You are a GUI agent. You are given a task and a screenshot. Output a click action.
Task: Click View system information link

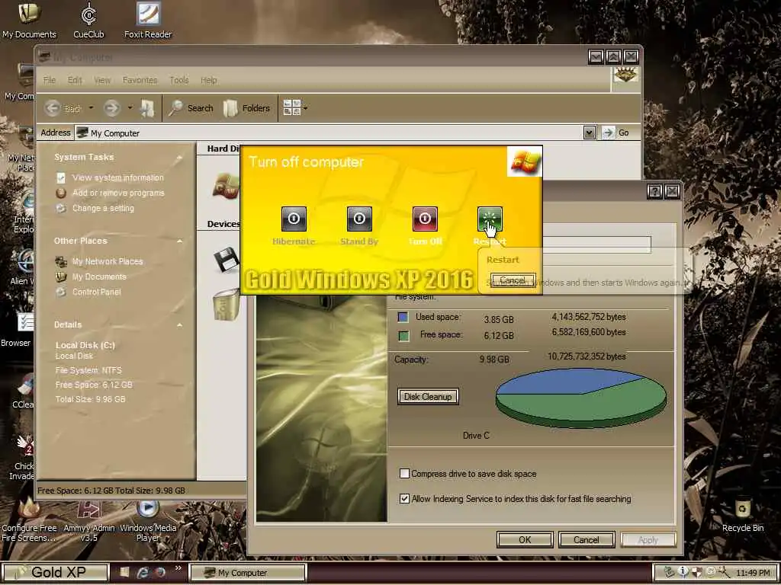117,177
